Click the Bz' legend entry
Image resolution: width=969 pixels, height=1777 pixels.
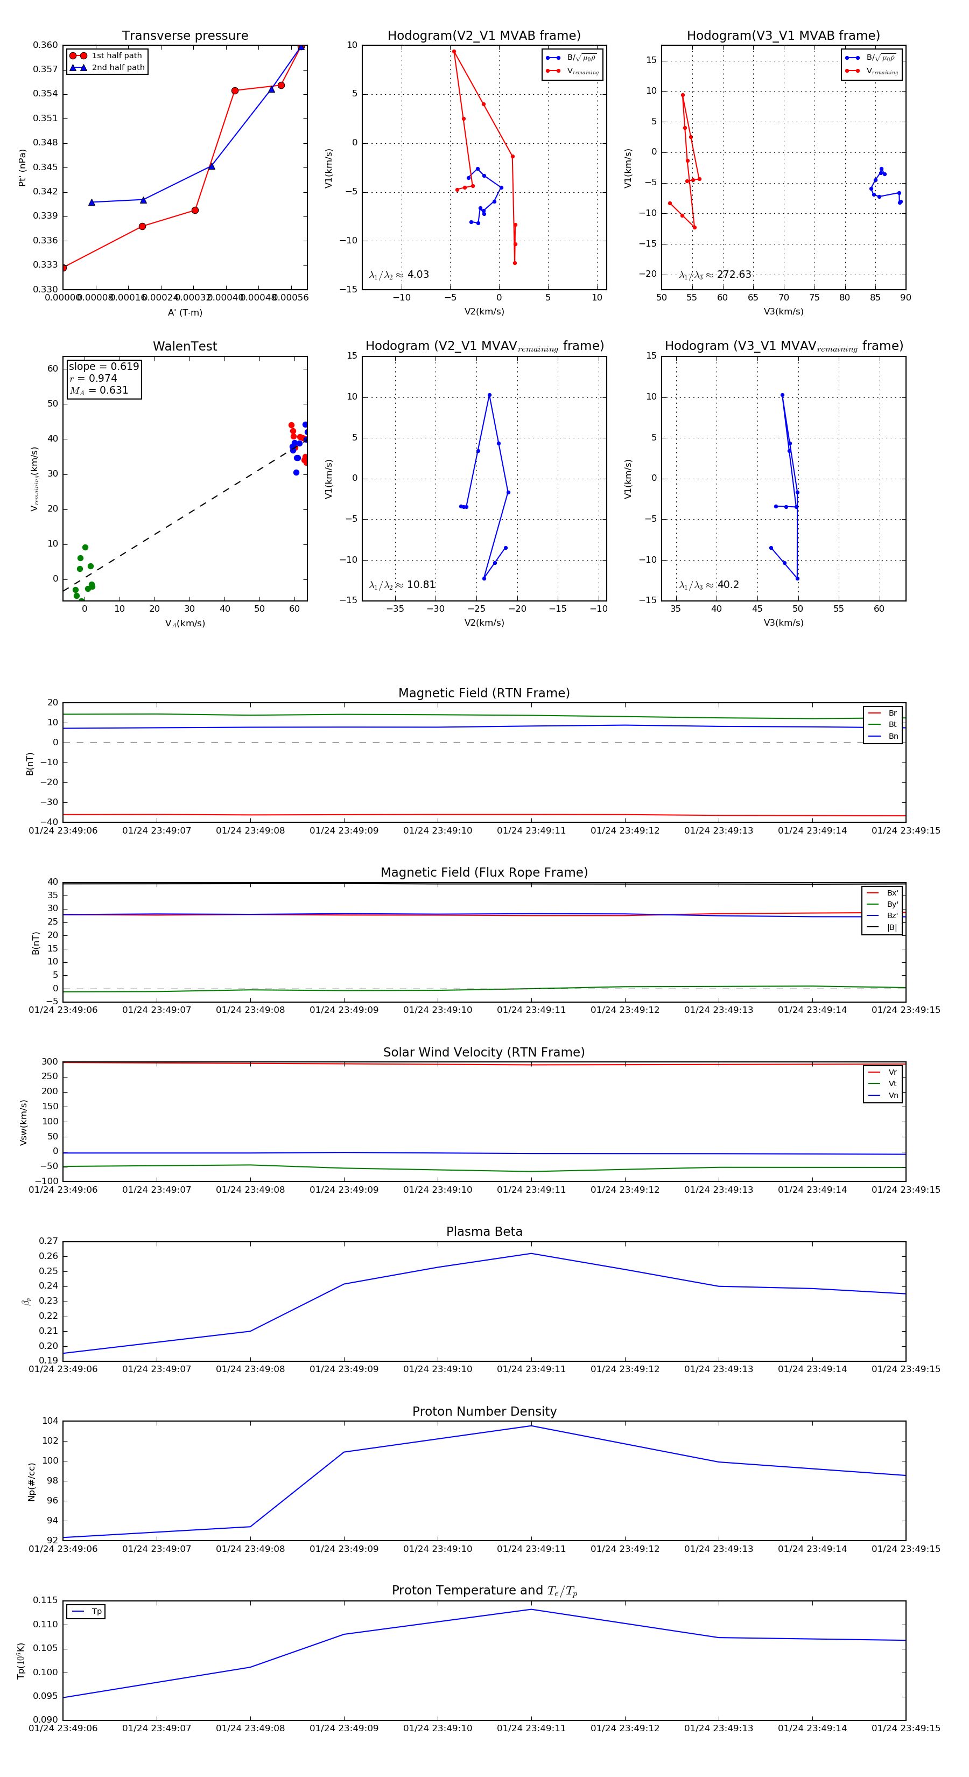point(882,916)
